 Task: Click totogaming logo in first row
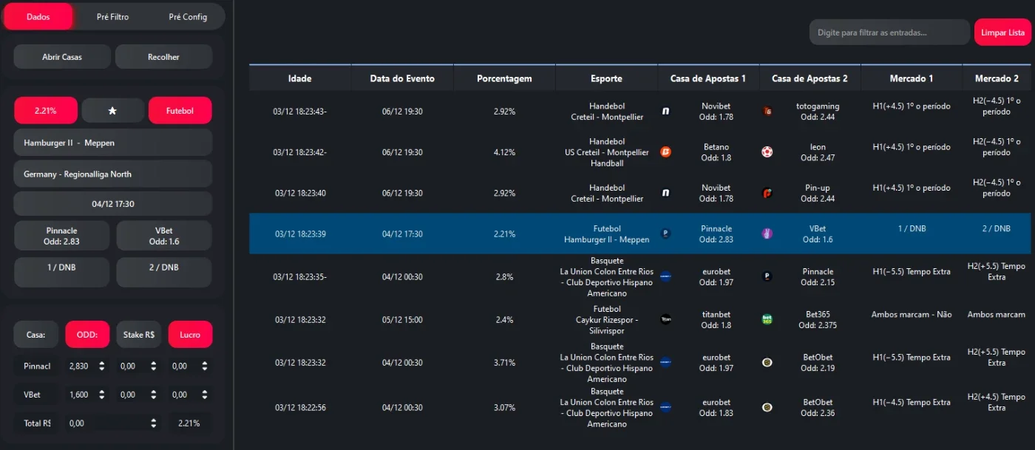[x=767, y=112]
